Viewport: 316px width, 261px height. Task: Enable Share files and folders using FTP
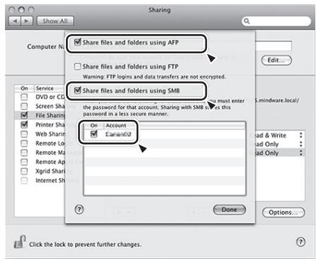pyautogui.click(x=77, y=67)
